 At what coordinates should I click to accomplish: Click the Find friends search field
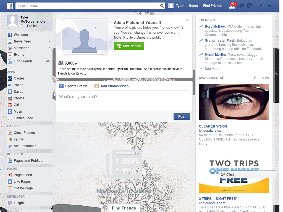coord(88,6)
